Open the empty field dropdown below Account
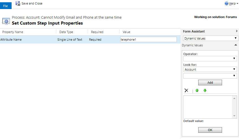The image size is (239, 139). (210, 76)
